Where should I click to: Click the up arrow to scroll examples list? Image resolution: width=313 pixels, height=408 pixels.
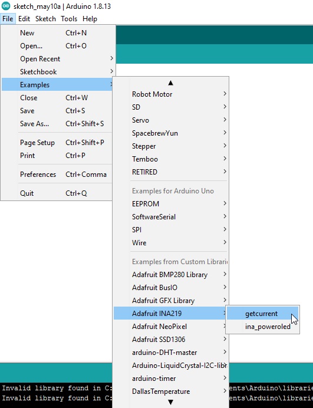[x=171, y=83]
